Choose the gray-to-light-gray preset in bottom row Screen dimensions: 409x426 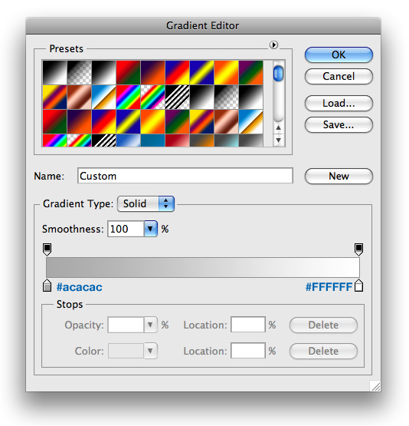tap(250, 140)
